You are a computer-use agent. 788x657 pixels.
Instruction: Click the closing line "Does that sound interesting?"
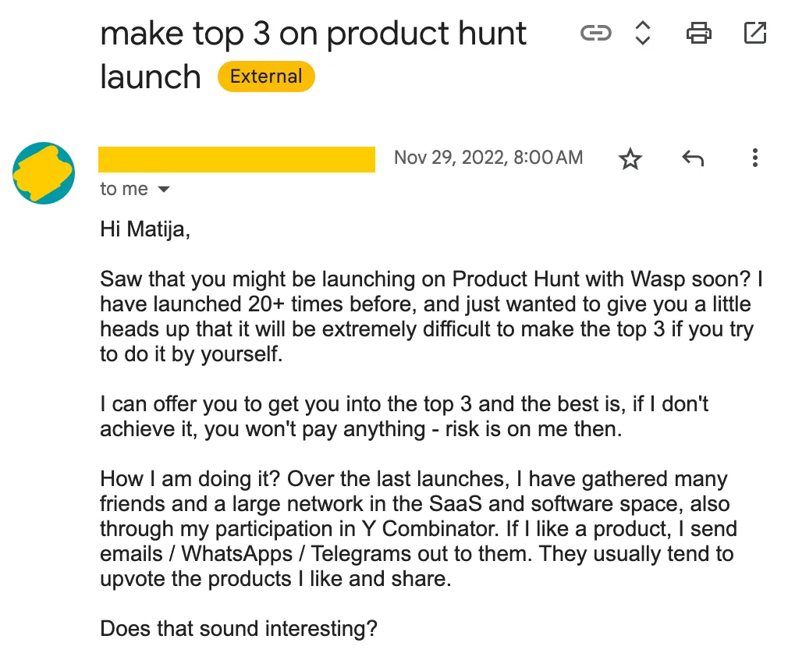click(x=238, y=628)
